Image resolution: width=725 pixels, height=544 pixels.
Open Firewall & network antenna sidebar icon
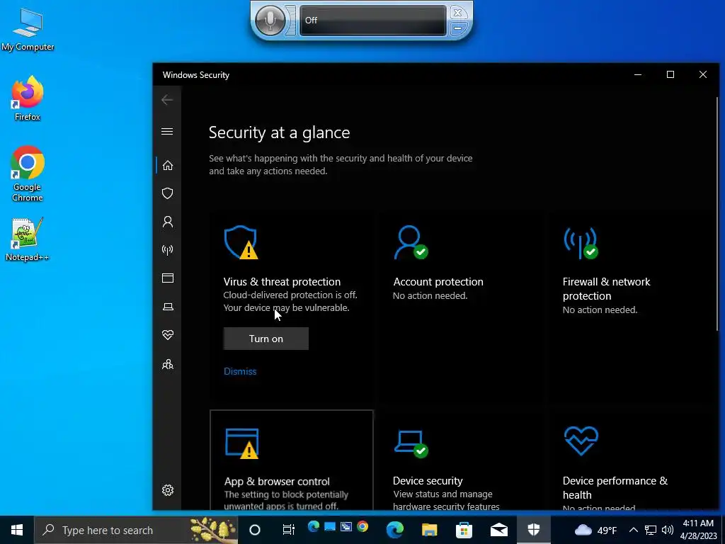click(x=167, y=250)
